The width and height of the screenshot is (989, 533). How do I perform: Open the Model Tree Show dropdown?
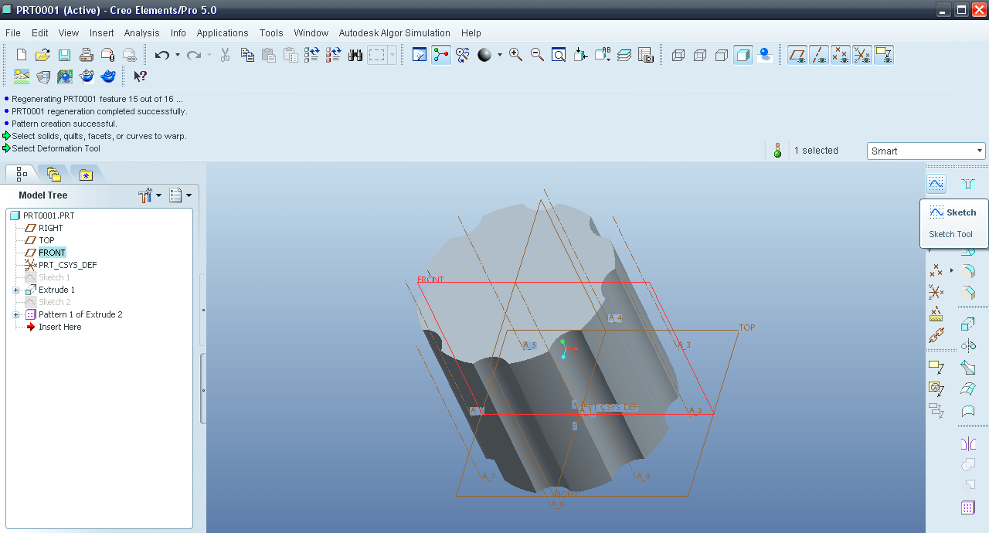coord(179,195)
